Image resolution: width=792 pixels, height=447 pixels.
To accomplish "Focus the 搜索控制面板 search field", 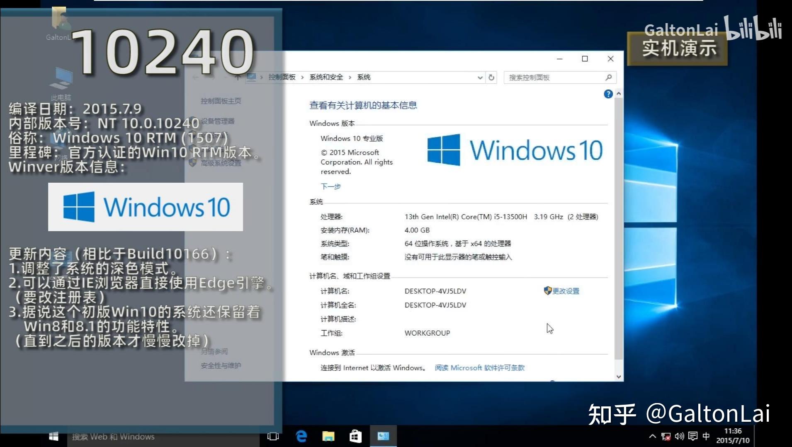I will (560, 77).
